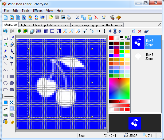Toggle the solid blue square fill mode
The image size is (164, 140).
6,102
